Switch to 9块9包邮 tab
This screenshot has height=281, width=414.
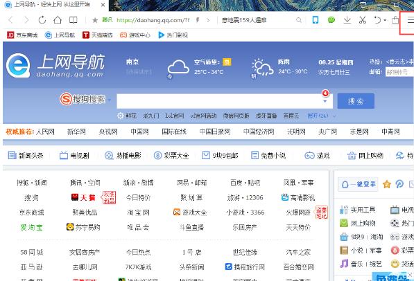click(x=220, y=156)
